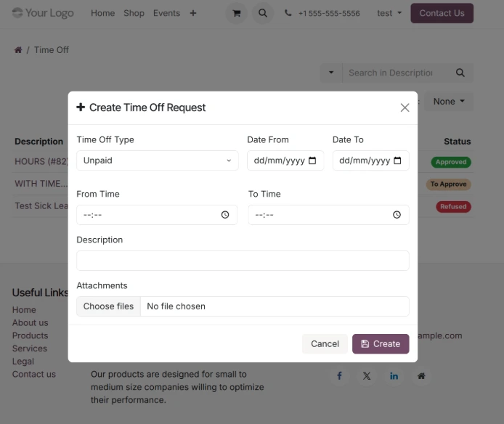Click the plus icon in navbar
This screenshot has width=504, height=424.
pyautogui.click(x=192, y=13)
